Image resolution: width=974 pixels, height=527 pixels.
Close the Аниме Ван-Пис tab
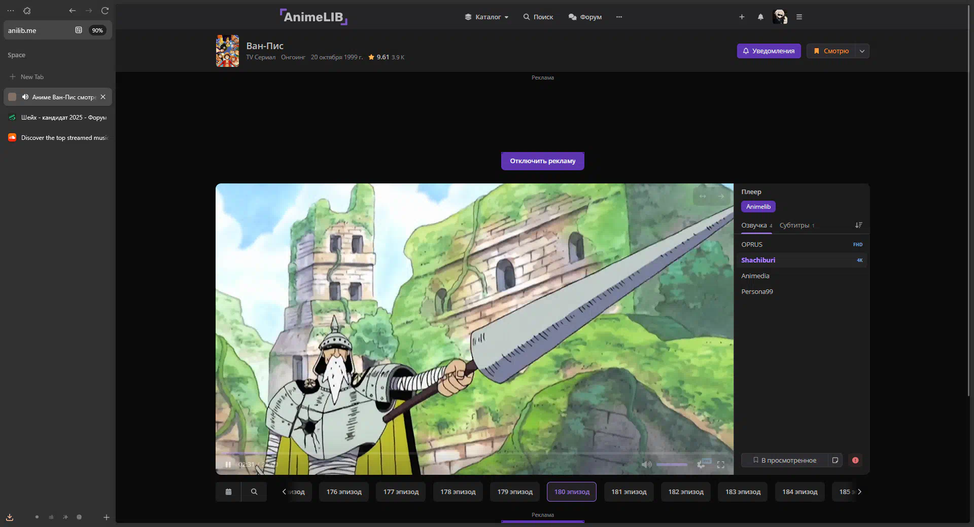coord(103,97)
